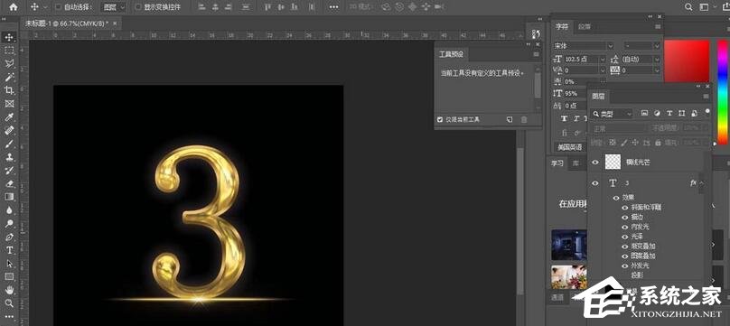This screenshot has height=326, width=730.
Task: Hide the 外发光 effect
Action: point(625,266)
